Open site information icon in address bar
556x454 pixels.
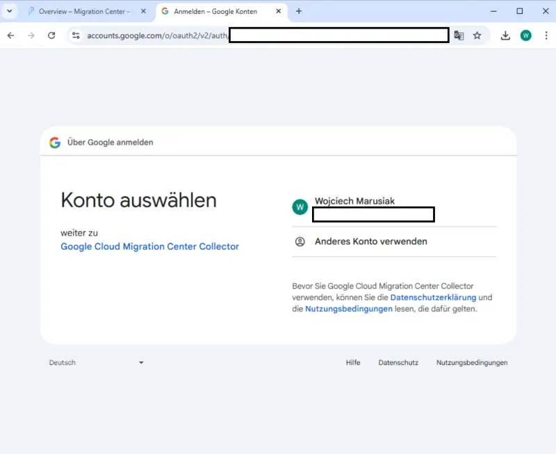pos(75,35)
